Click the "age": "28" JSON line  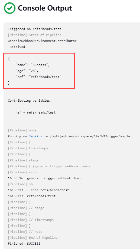click(x=27, y=71)
